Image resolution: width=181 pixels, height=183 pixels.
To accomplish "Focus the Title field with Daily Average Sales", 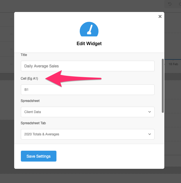I will point(88,66).
